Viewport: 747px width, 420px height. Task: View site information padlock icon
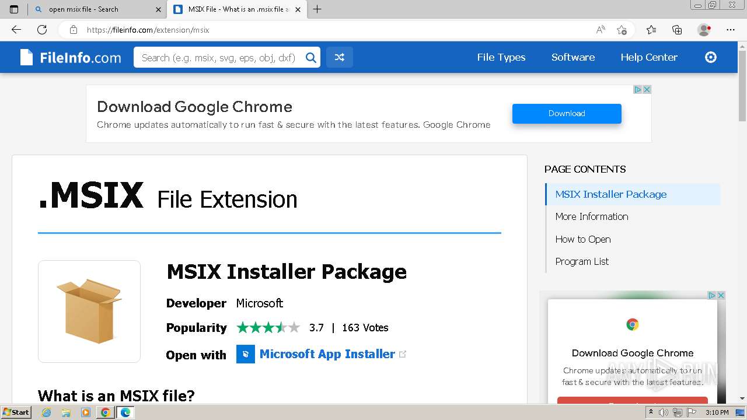[x=73, y=30]
